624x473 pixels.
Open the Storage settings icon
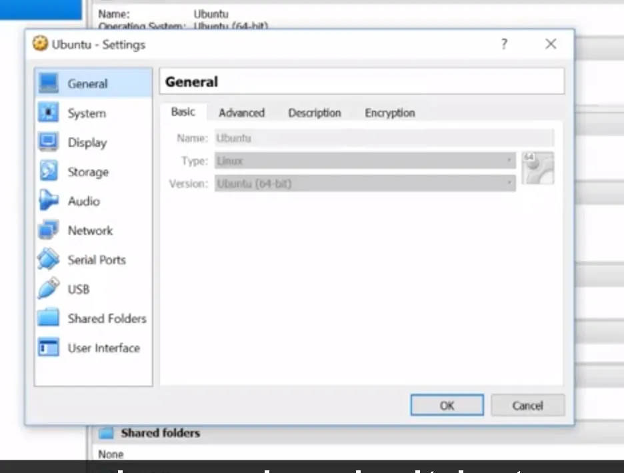pos(49,171)
